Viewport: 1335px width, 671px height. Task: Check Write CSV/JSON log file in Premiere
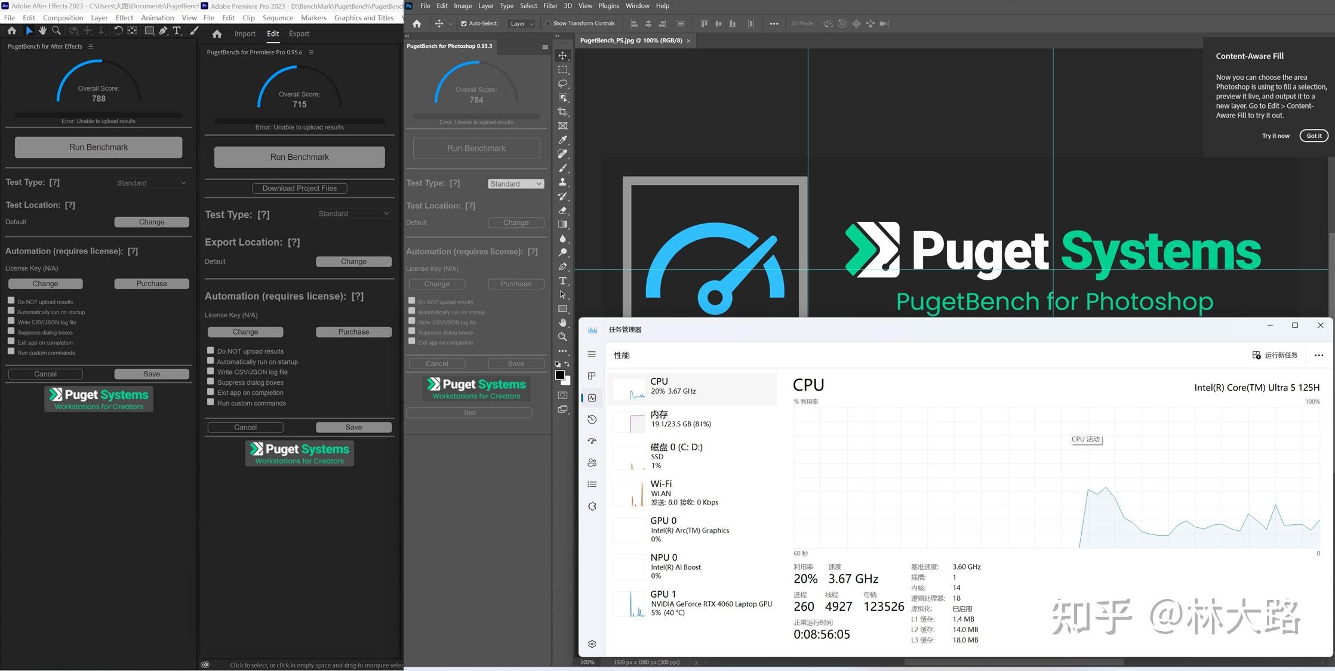tap(210, 370)
